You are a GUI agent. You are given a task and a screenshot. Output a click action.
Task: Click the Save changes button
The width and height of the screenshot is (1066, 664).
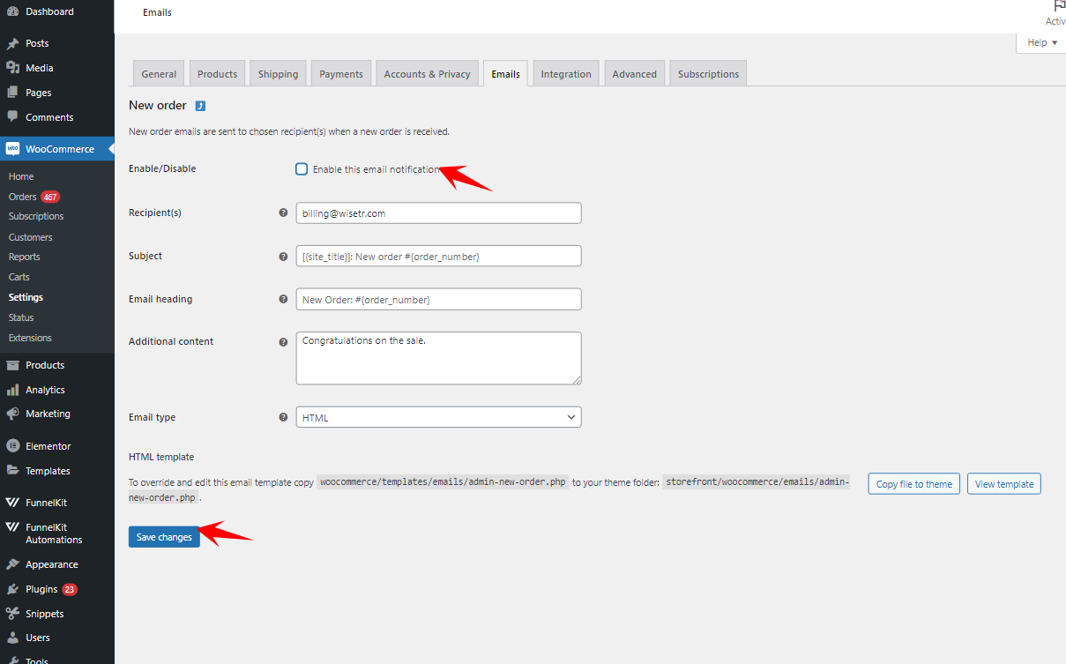(164, 536)
